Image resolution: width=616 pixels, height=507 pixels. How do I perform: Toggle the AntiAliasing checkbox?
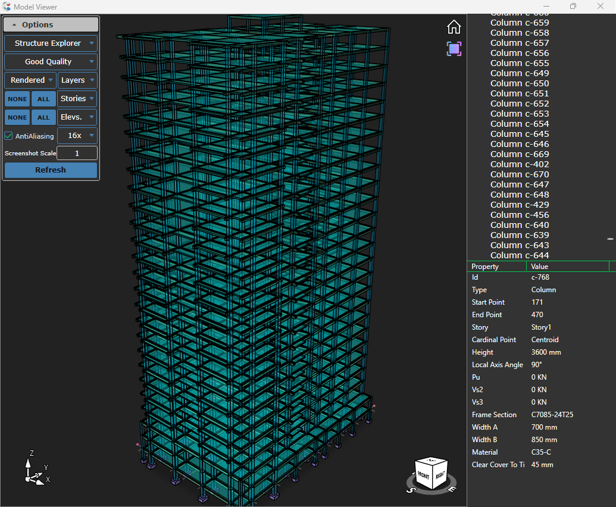click(x=8, y=136)
